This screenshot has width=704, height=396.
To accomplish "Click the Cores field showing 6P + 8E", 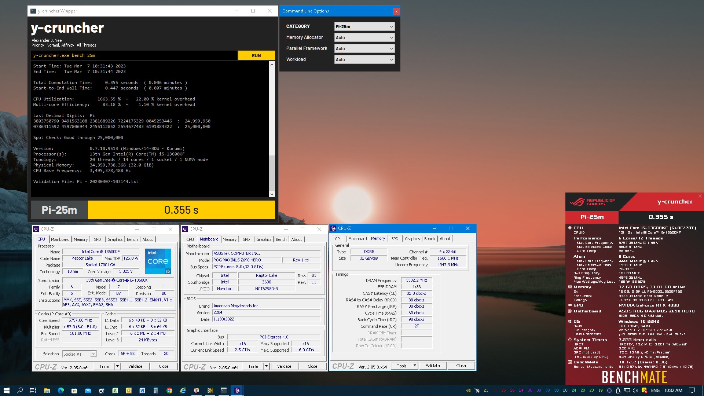I will 128,354.
